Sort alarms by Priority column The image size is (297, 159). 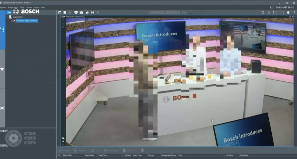pyautogui.click(x=128, y=155)
